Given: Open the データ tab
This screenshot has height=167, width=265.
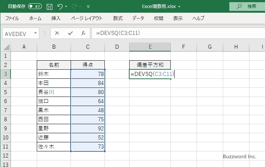Looking at the screenshot, I should pyautogui.click(x=138, y=18).
